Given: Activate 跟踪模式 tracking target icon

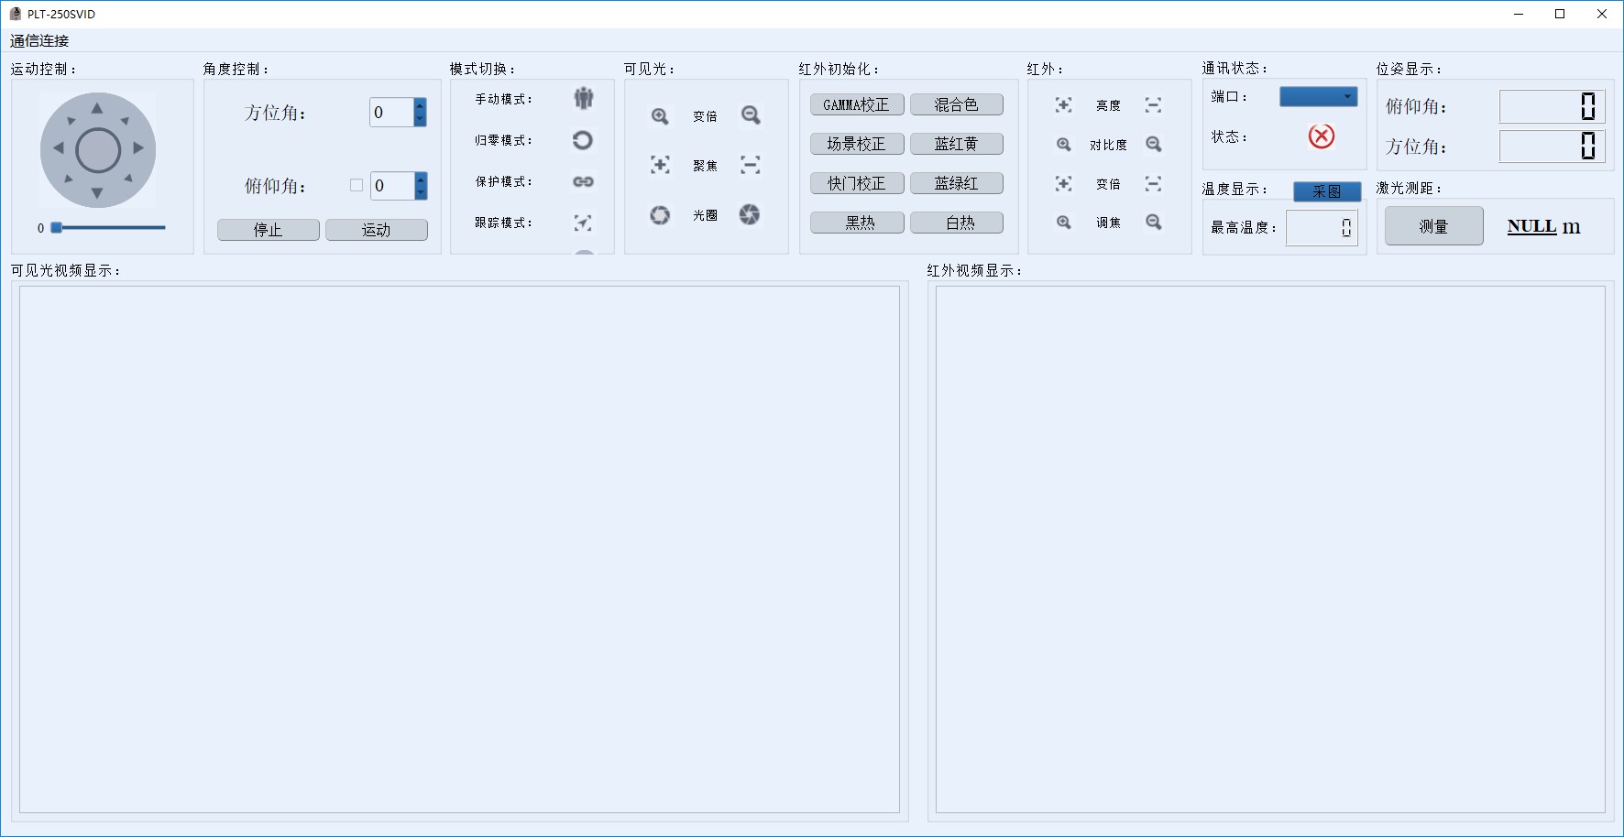Looking at the screenshot, I should click(583, 223).
